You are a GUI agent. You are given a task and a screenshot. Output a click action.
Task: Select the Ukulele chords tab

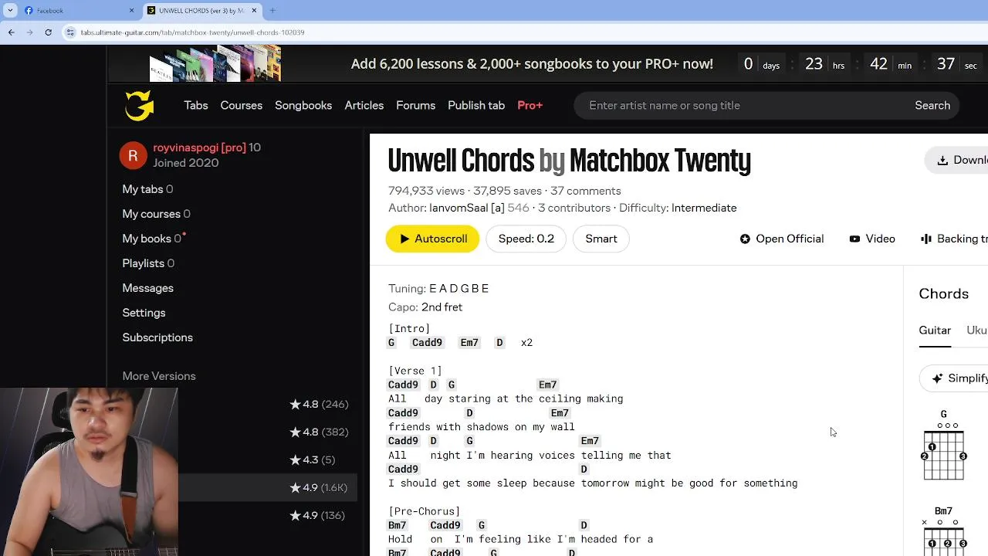[977, 331]
